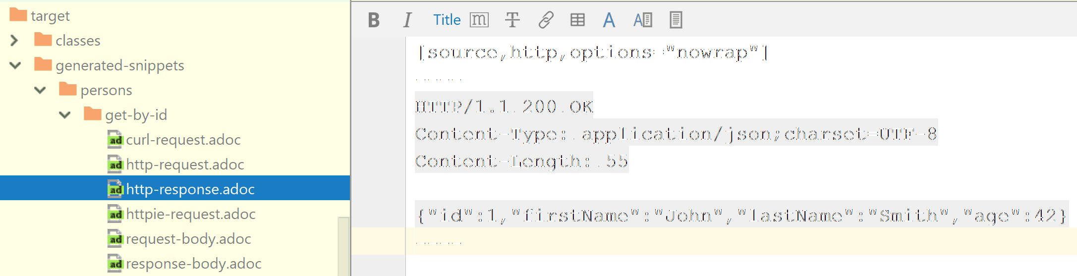
Task: Switch to editor-only view via the blue A icon
Action: tap(609, 20)
